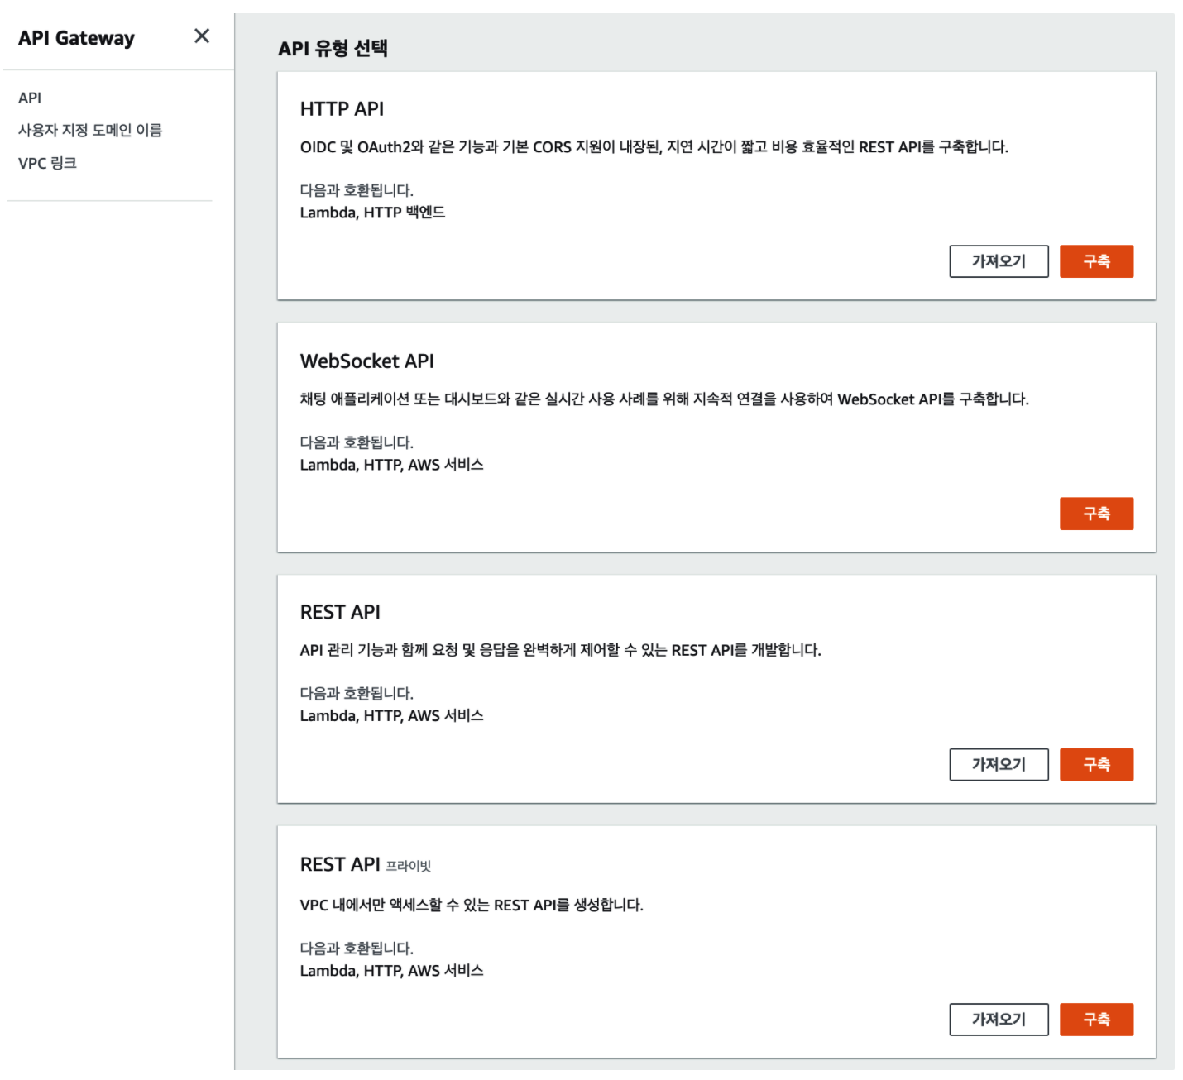Select the 채팅 애플리케이션 description text
Image resolution: width=1183 pixels, height=1080 pixels.
click(x=664, y=399)
